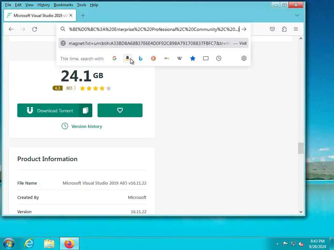Click the scrollbar down arrow of the page

301,212
